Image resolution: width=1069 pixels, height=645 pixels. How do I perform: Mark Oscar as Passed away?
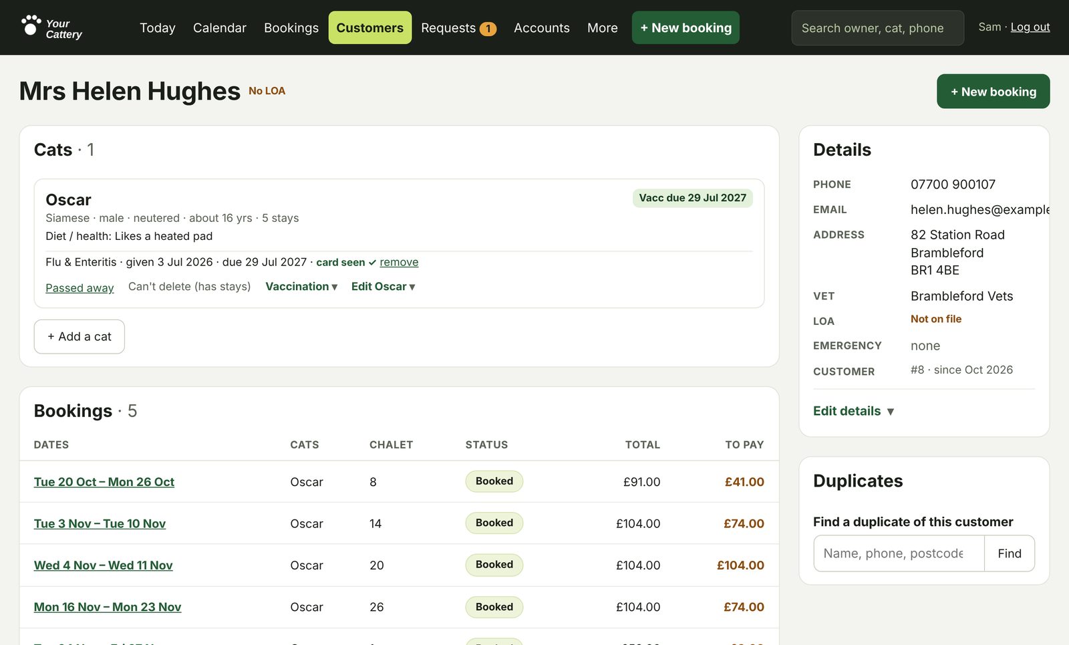(x=80, y=287)
